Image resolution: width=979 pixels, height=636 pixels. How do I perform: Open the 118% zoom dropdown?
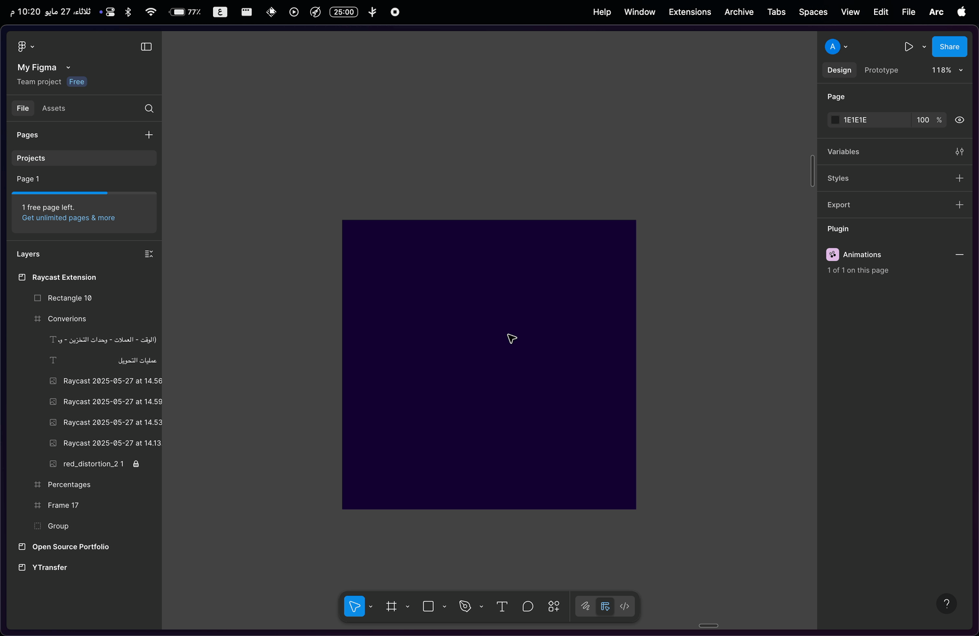(x=947, y=70)
